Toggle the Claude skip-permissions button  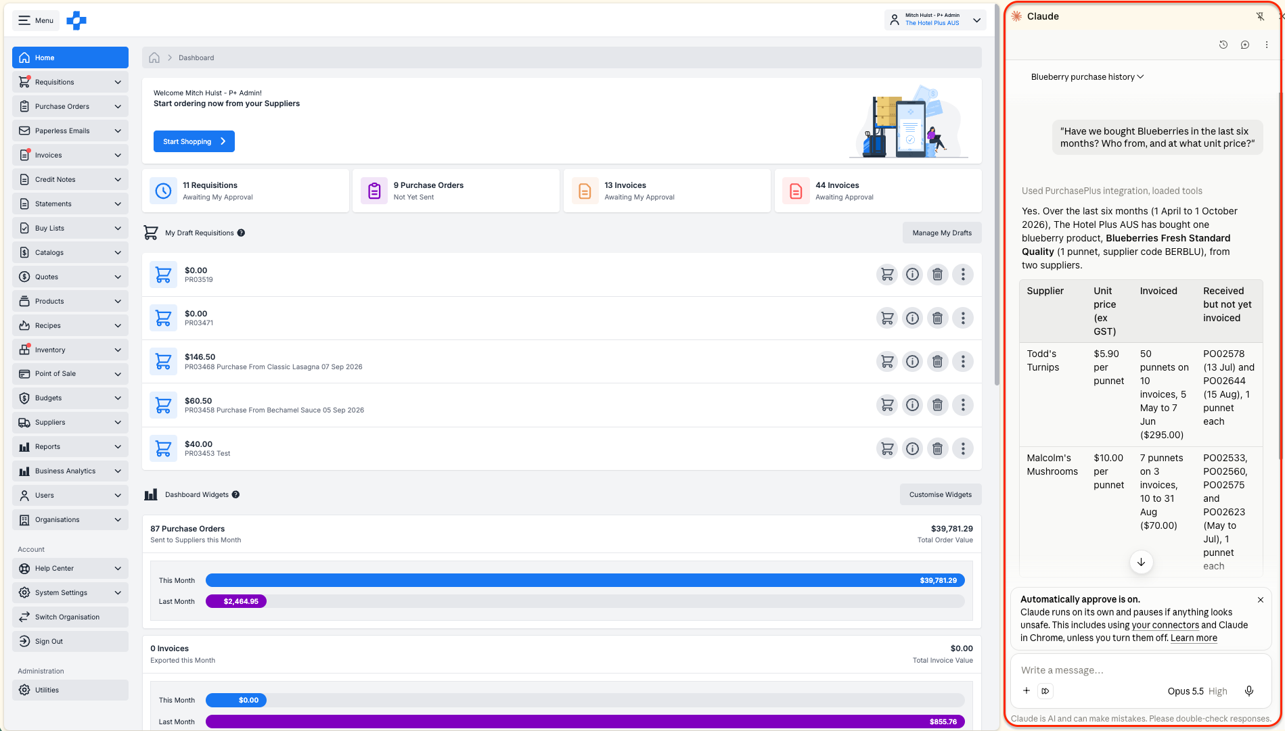(x=1045, y=690)
